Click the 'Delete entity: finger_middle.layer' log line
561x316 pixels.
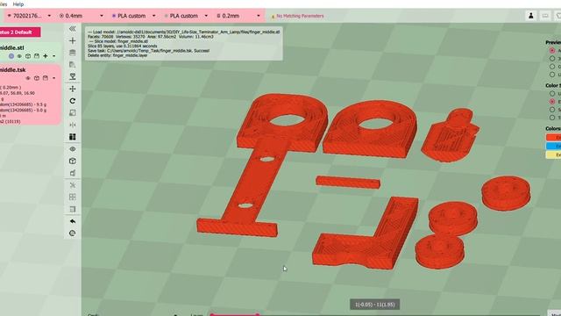117,55
